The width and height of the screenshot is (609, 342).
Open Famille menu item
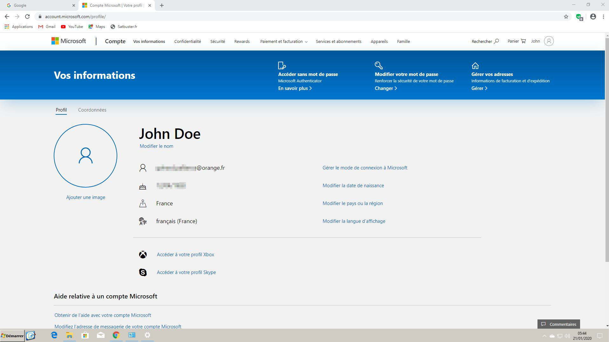(x=403, y=41)
